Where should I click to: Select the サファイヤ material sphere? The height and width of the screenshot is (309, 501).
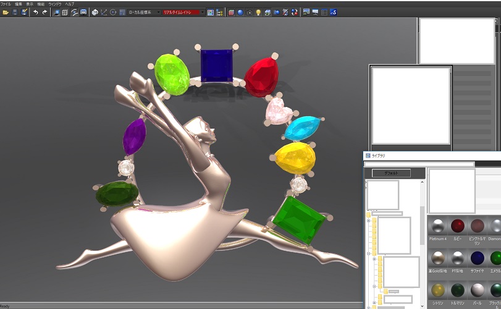point(478,258)
